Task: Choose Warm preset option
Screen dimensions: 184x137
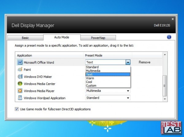Action: pos(108,78)
